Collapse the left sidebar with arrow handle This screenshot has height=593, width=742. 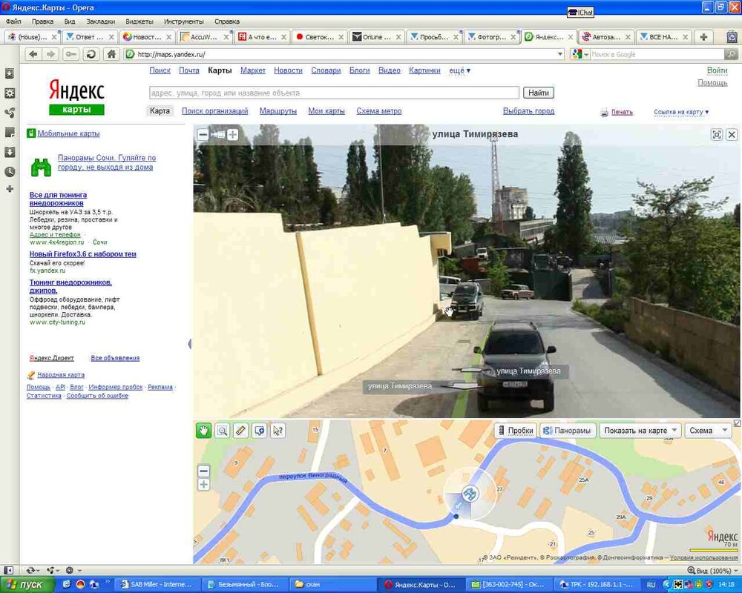(190, 344)
